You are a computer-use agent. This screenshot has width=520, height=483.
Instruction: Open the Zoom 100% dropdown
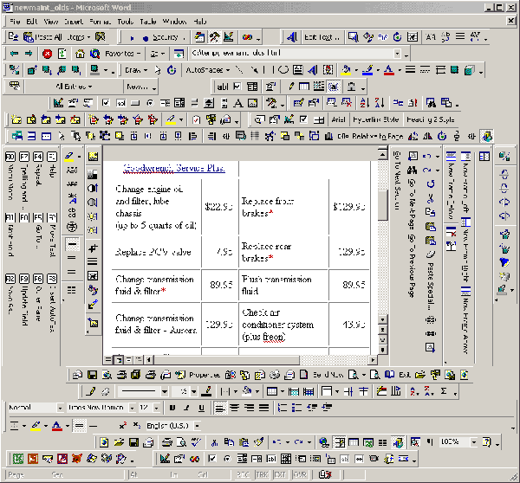pos(474,442)
